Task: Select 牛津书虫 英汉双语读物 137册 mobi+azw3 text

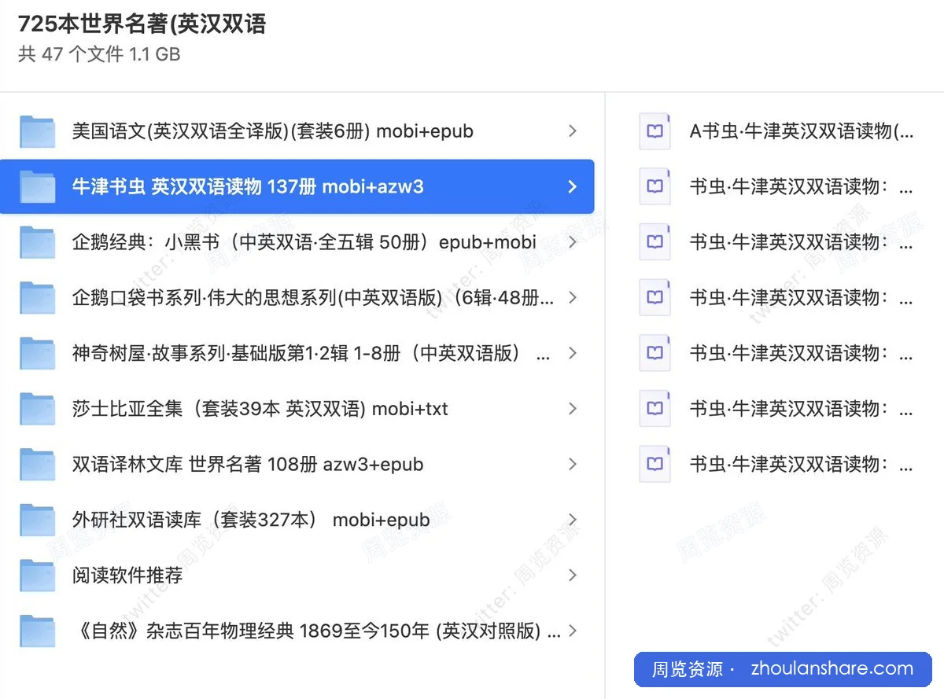Action: click(248, 187)
